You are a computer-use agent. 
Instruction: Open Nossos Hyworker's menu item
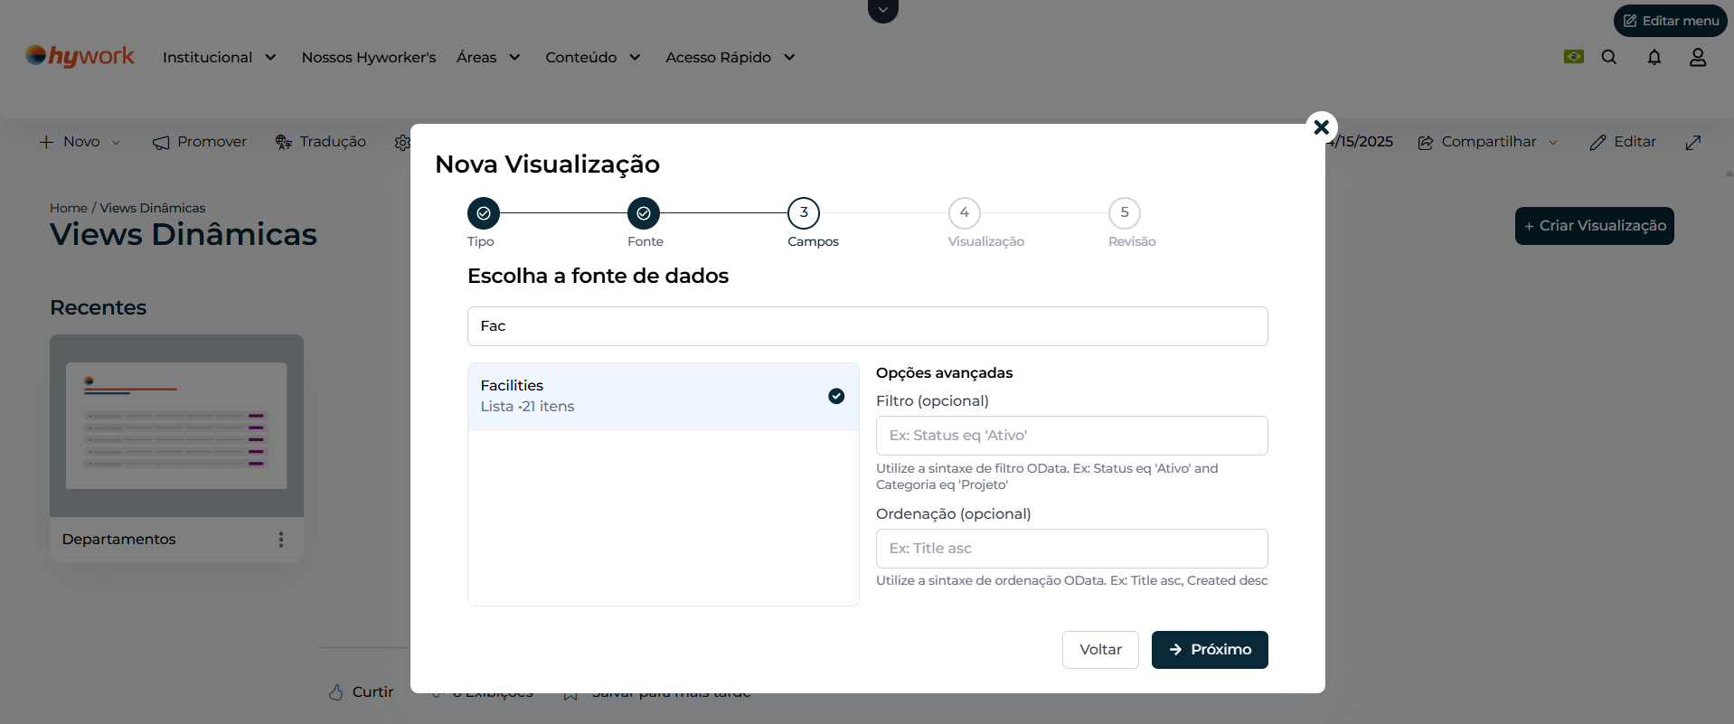pos(369,57)
